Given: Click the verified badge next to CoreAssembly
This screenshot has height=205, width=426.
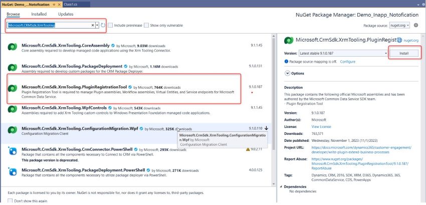Looking at the screenshot, I should (x=113, y=46).
